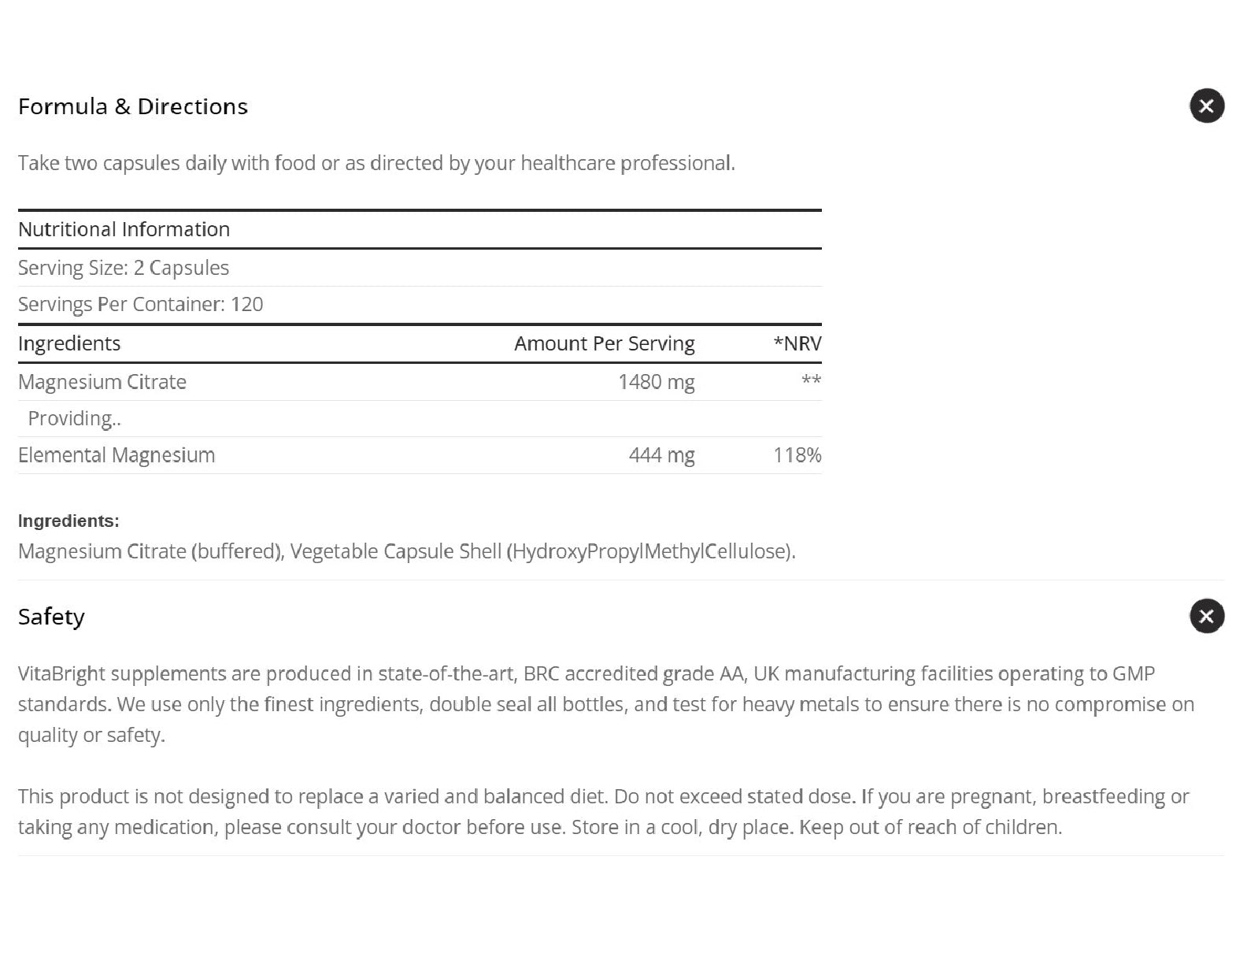
Task: Select the Magnesium Citrate table row label
Action: (x=102, y=382)
